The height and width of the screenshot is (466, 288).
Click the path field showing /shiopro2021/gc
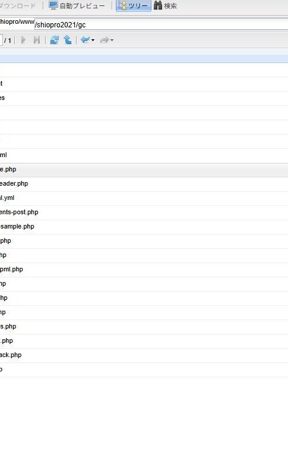161,24
